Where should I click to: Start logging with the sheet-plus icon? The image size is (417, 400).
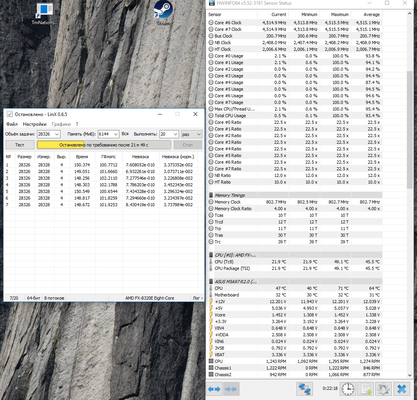[366, 389]
